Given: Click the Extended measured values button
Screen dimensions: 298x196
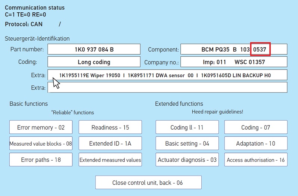Looking at the screenshot, I should (110, 160).
